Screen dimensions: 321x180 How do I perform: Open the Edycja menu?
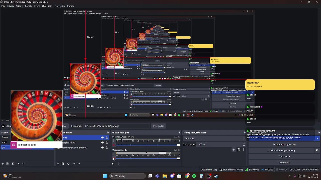(x=11, y=6)
